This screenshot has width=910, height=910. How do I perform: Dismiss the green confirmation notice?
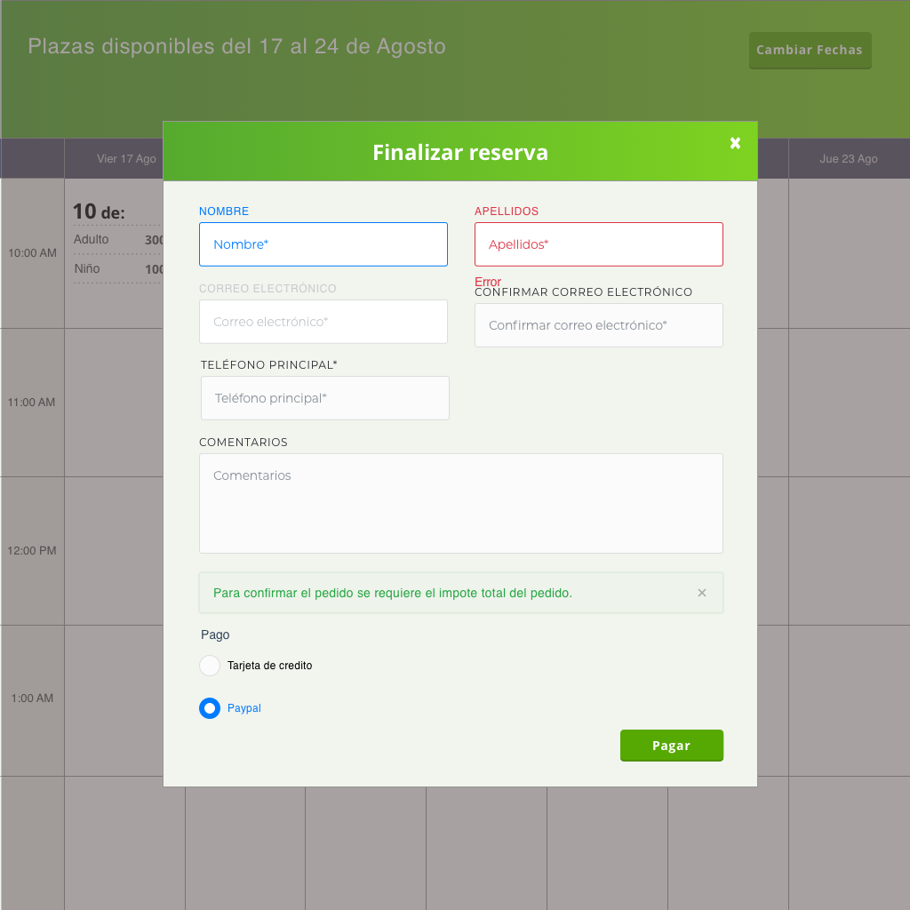702,593
